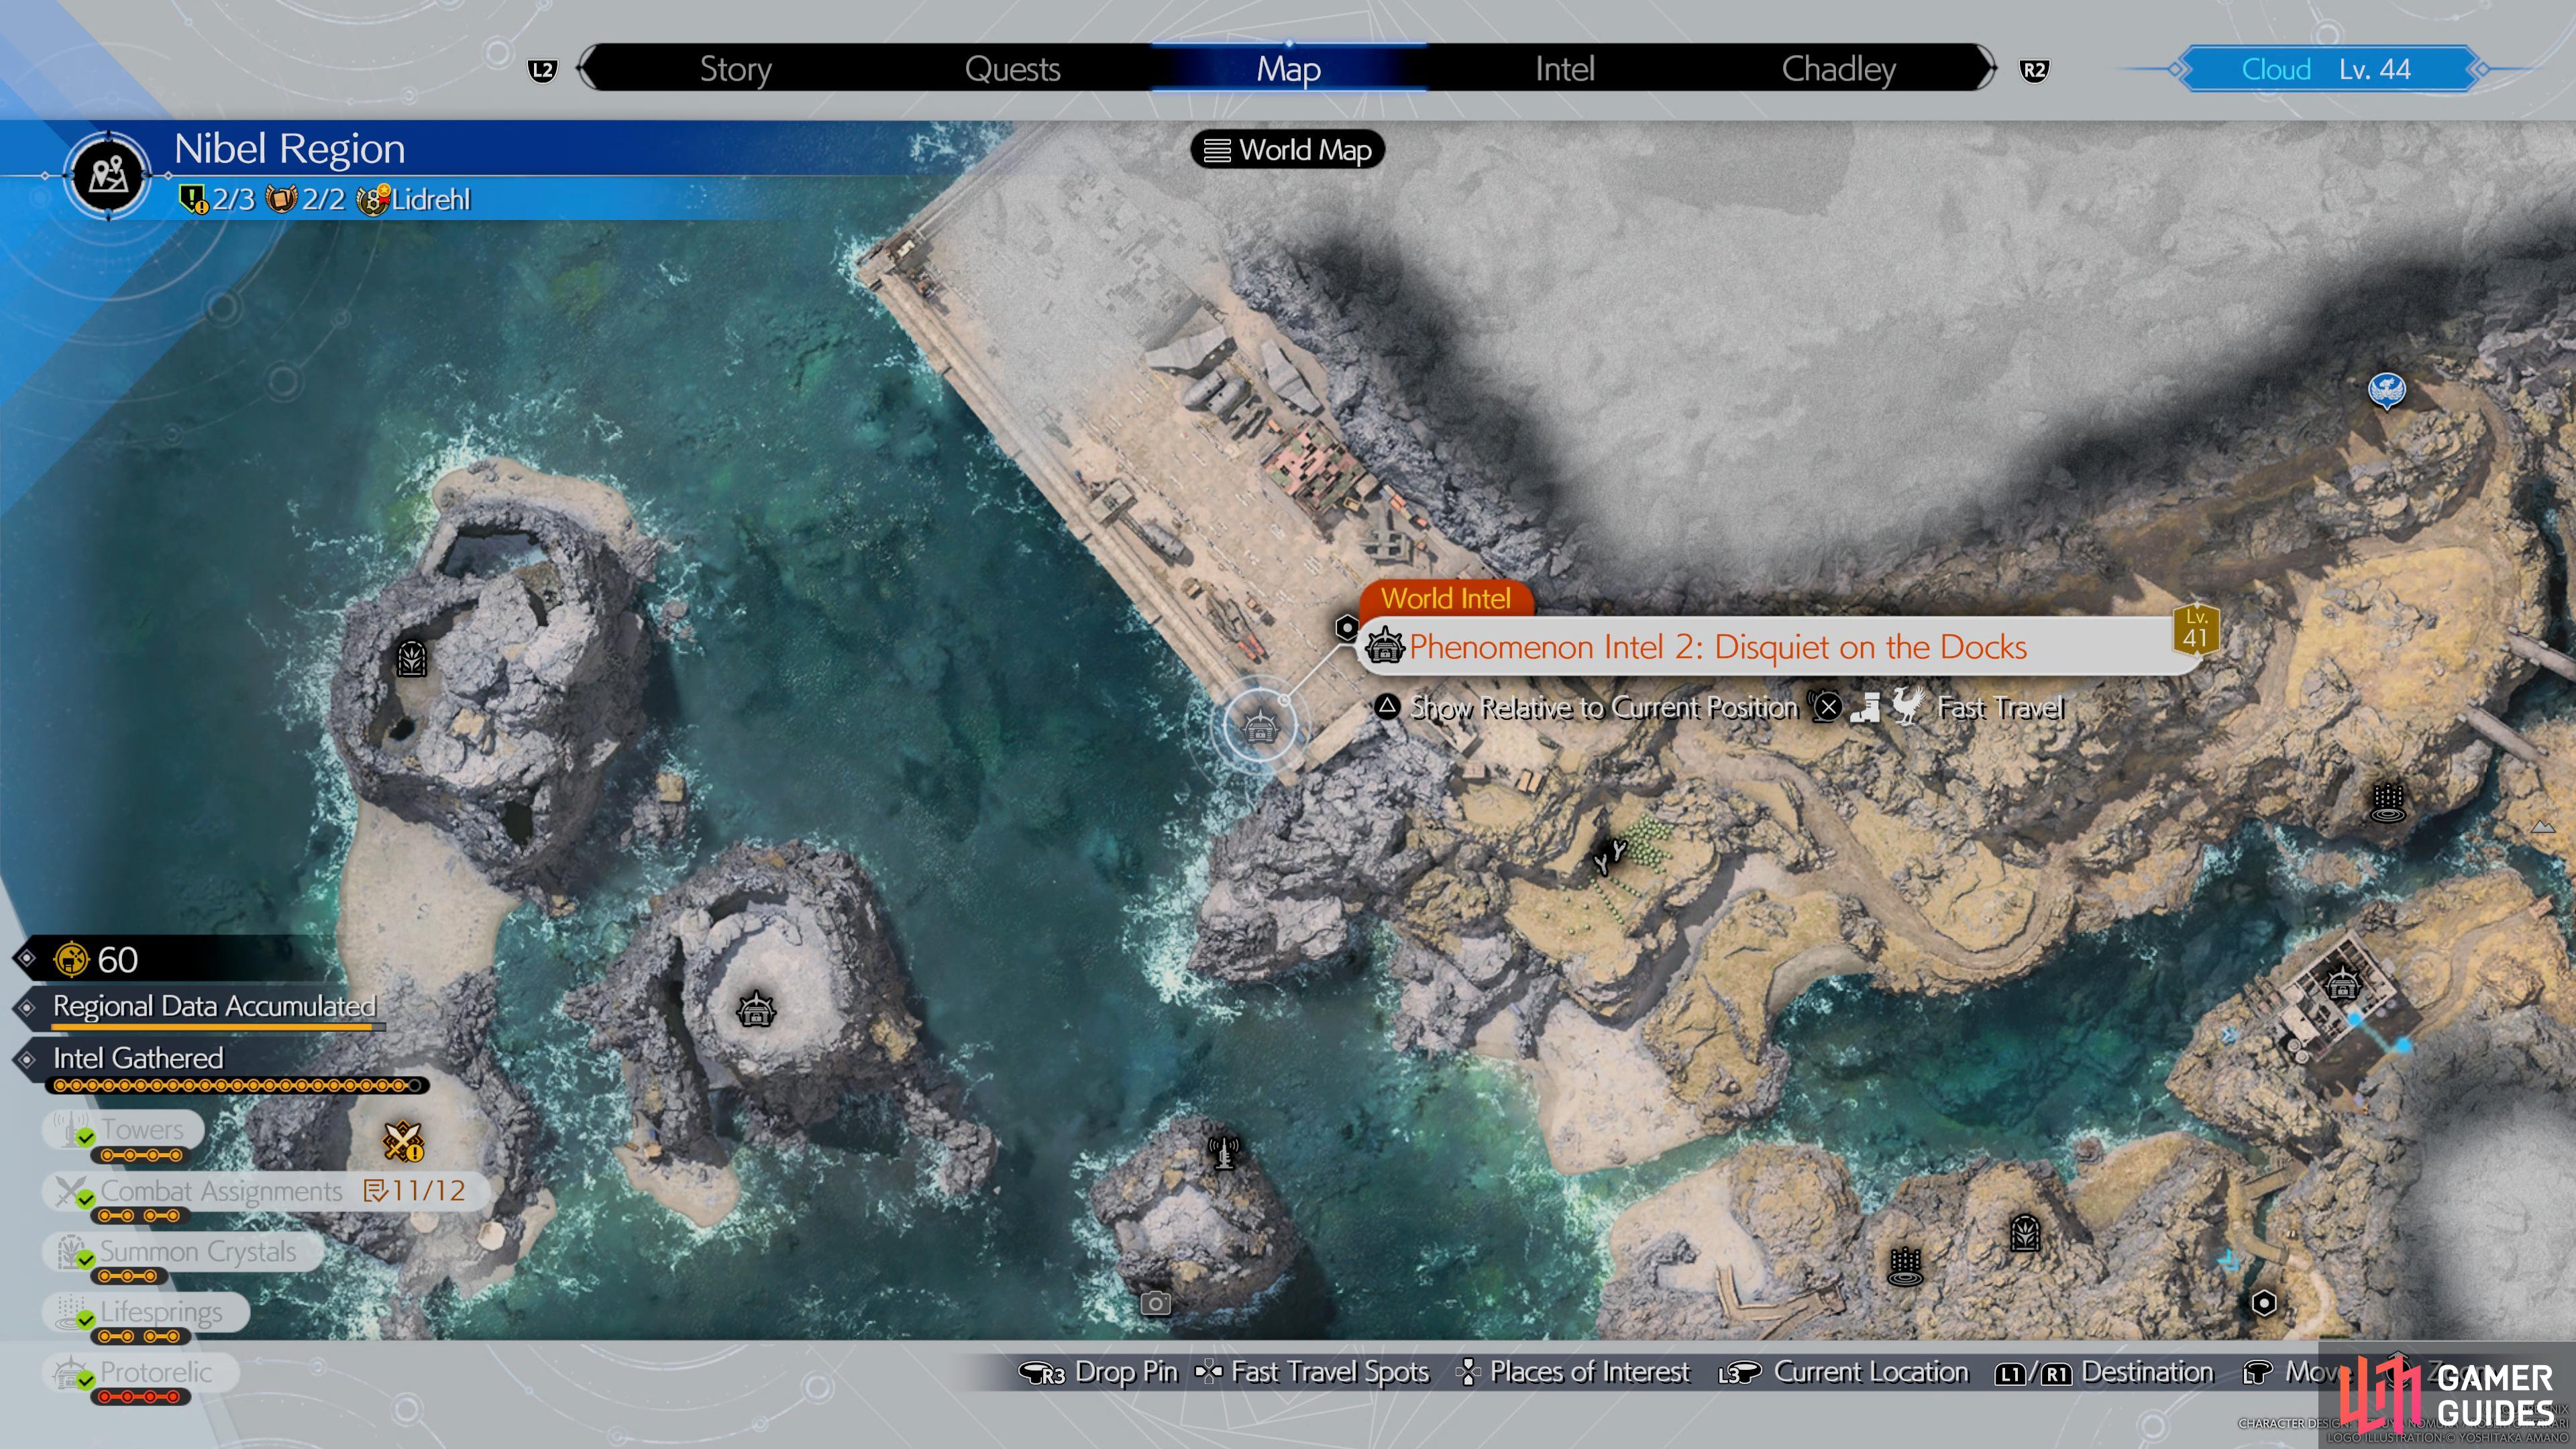Open the Chadley tab
Screen dimensions: 2576x1449
click(1838, 69)
